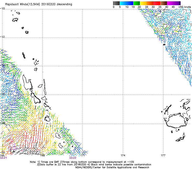
Task: Click the NOAA/NESDIS credit line
Action: click(112, 167)
